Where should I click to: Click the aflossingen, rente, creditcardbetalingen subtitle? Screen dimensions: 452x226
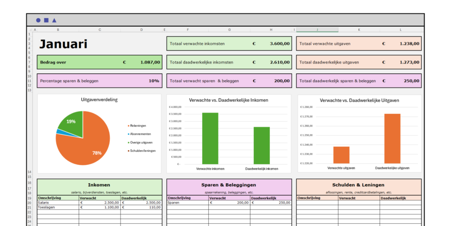coord(359,192)
